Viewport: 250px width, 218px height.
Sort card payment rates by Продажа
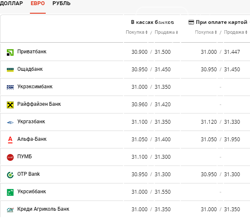pos(235,32)
